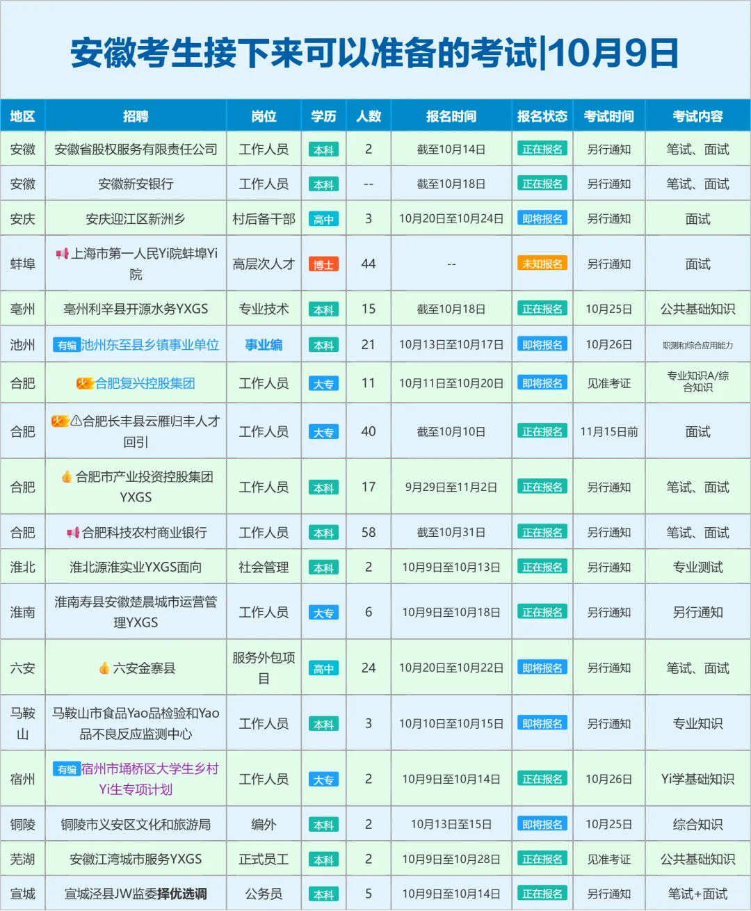Click the orange 未知报名 status badge

click(542, 264)
